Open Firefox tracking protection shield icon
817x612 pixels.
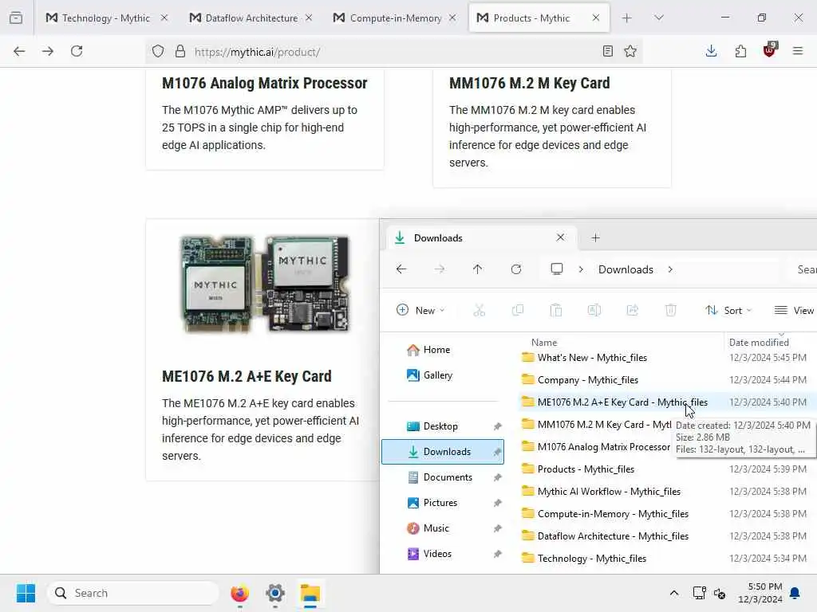(x=158, y=51)
